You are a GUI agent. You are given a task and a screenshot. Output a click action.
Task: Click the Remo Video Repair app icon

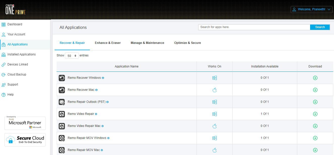62,114
